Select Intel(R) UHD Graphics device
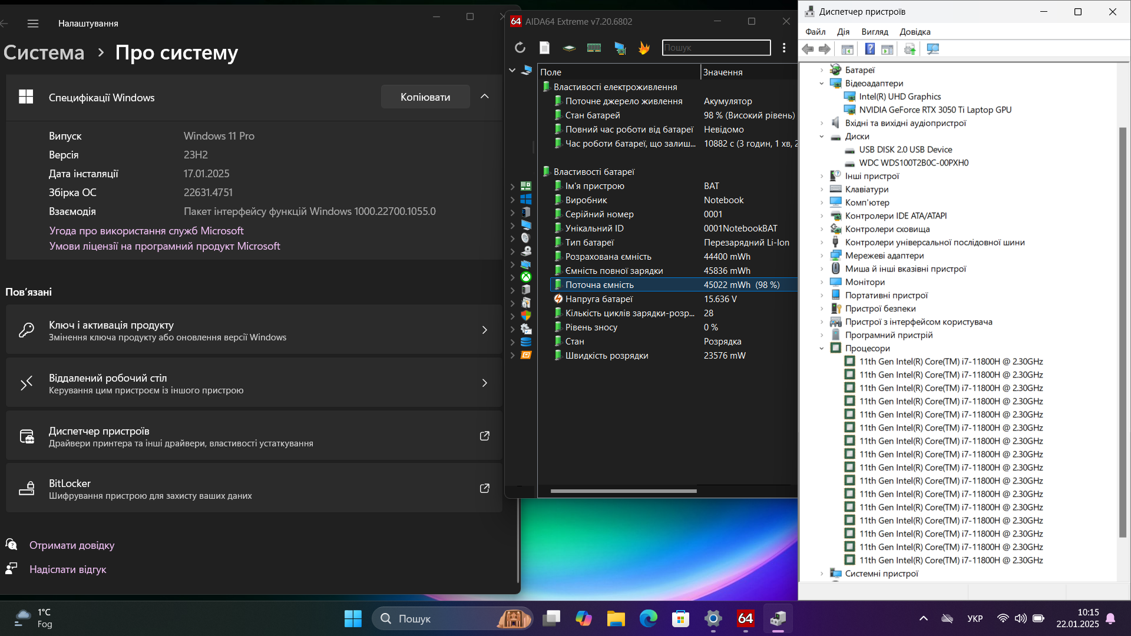 (899, 97)
